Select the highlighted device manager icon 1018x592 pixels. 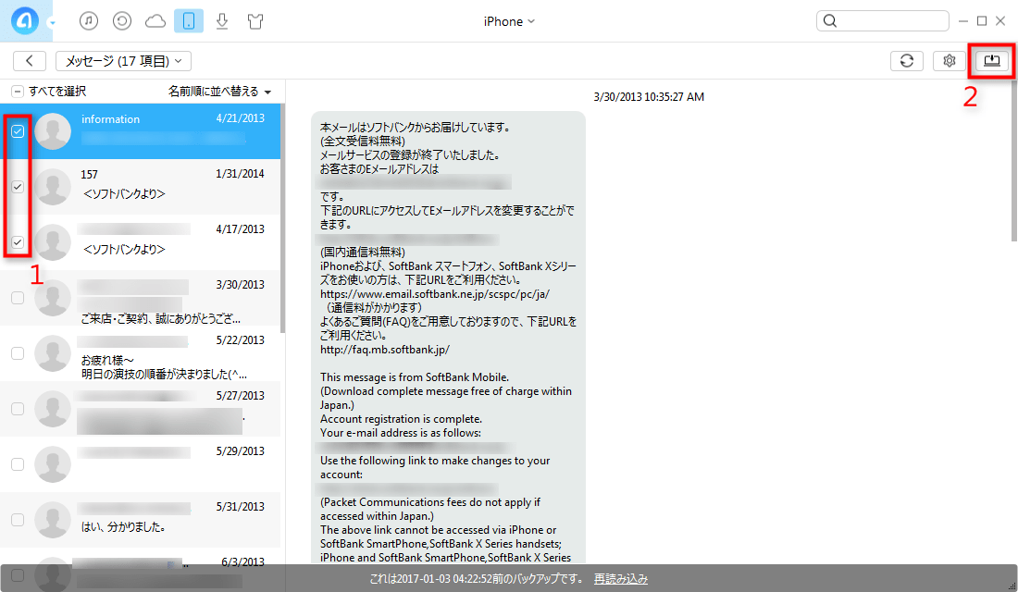188,20
